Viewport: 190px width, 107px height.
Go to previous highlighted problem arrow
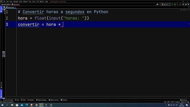[x=187, y=10]
